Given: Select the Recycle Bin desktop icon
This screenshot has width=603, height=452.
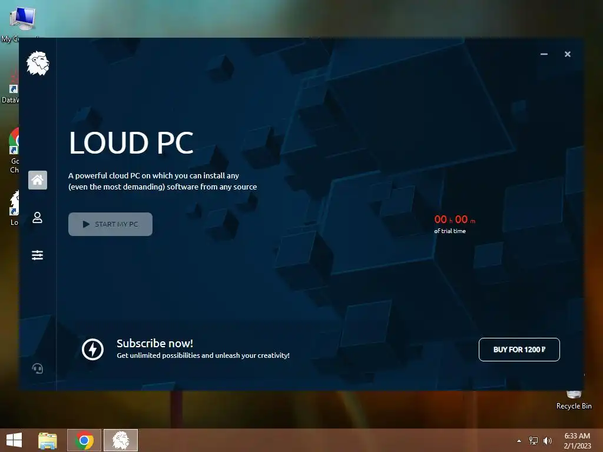Looking at the screenshot, I should 574,400.
